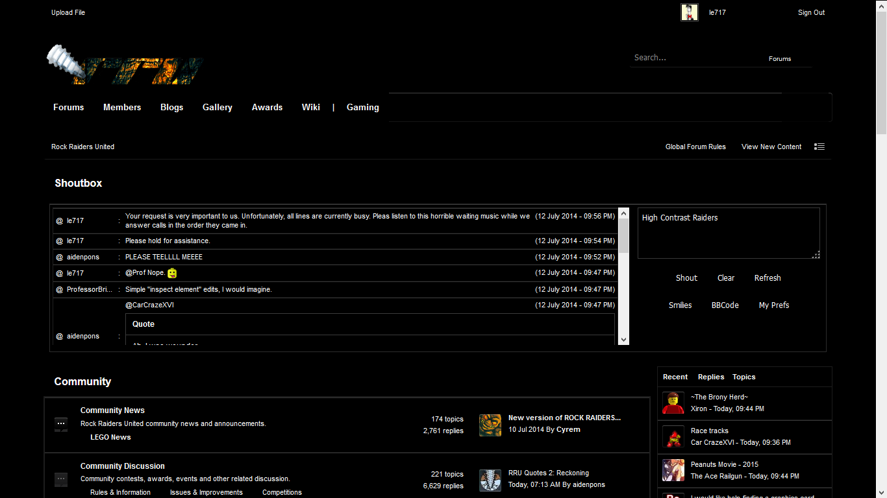Open '~The Brony Herd~' recent topic

(x=719, y=397)
